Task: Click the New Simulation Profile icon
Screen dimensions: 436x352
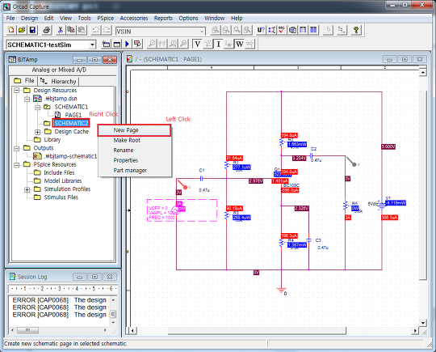Action: (106, 44)
